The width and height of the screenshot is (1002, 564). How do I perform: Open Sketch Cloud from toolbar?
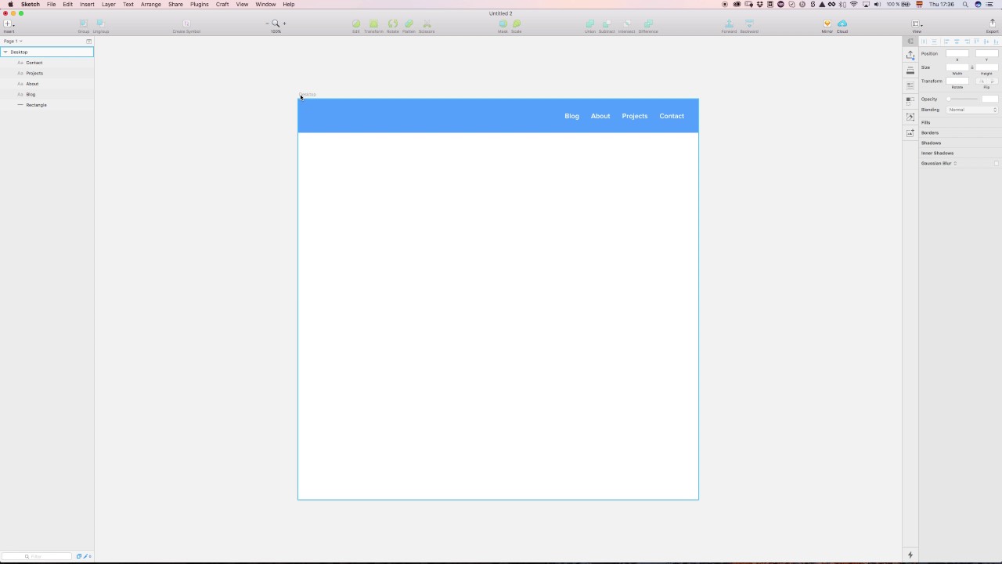pyautogui.click(x=842, y=23)
